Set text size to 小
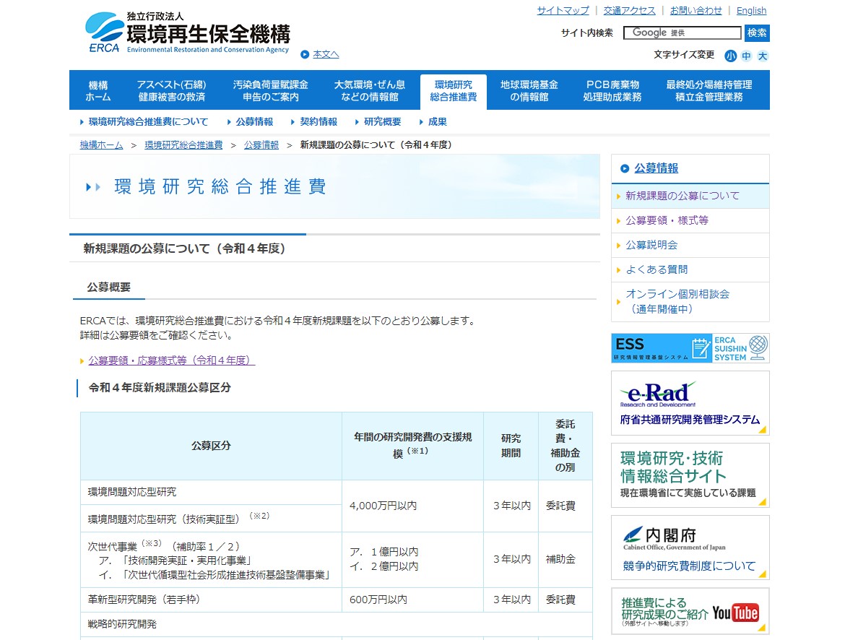This screenshot has height=640, width=845. (731, 56)
